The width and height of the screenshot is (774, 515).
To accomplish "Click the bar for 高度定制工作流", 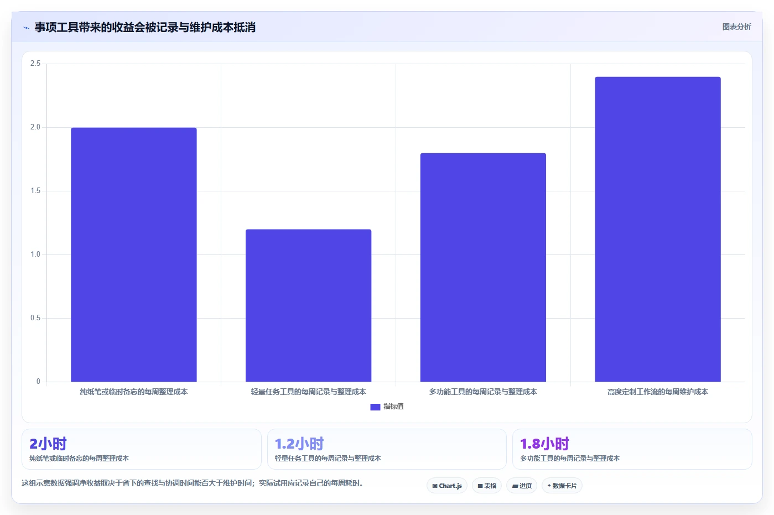I will pos(658,229).
